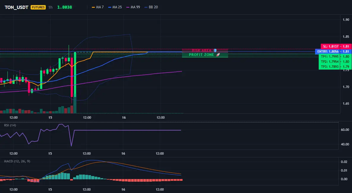Select the ENTRY: 1.8056 price label
The height and width of the screenshot is (193, 352).
(328, 51)
